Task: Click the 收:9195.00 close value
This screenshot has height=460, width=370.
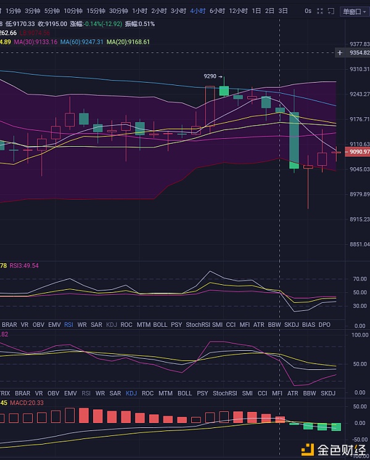Action: 52,24
